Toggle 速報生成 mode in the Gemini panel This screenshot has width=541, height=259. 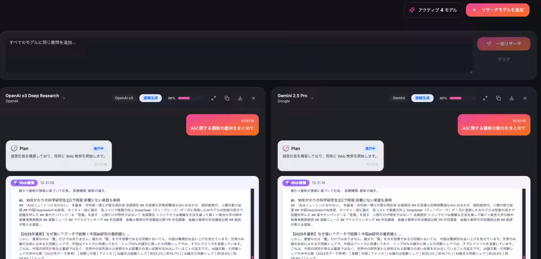[422, 98]
